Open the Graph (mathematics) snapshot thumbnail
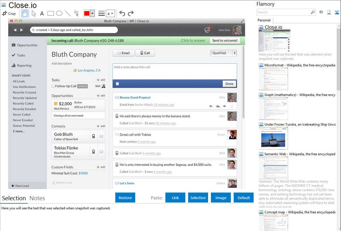 coord(273,109)
